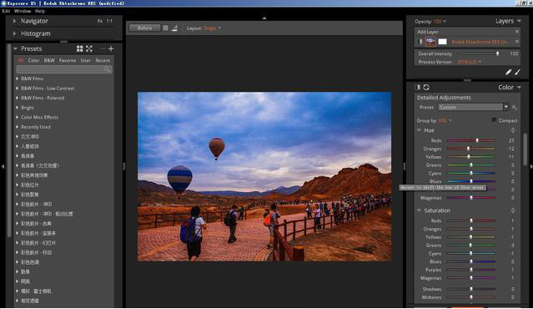Click Add Layer
The image size is (533, 309).
click(428, 32)
